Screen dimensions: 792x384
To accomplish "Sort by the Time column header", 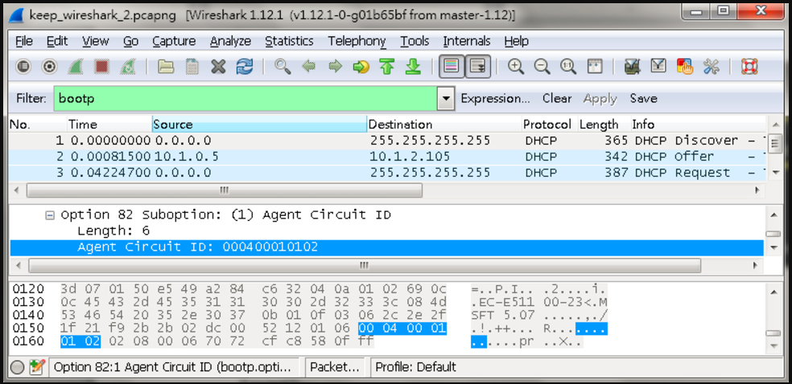I will (x=109, y=125).
